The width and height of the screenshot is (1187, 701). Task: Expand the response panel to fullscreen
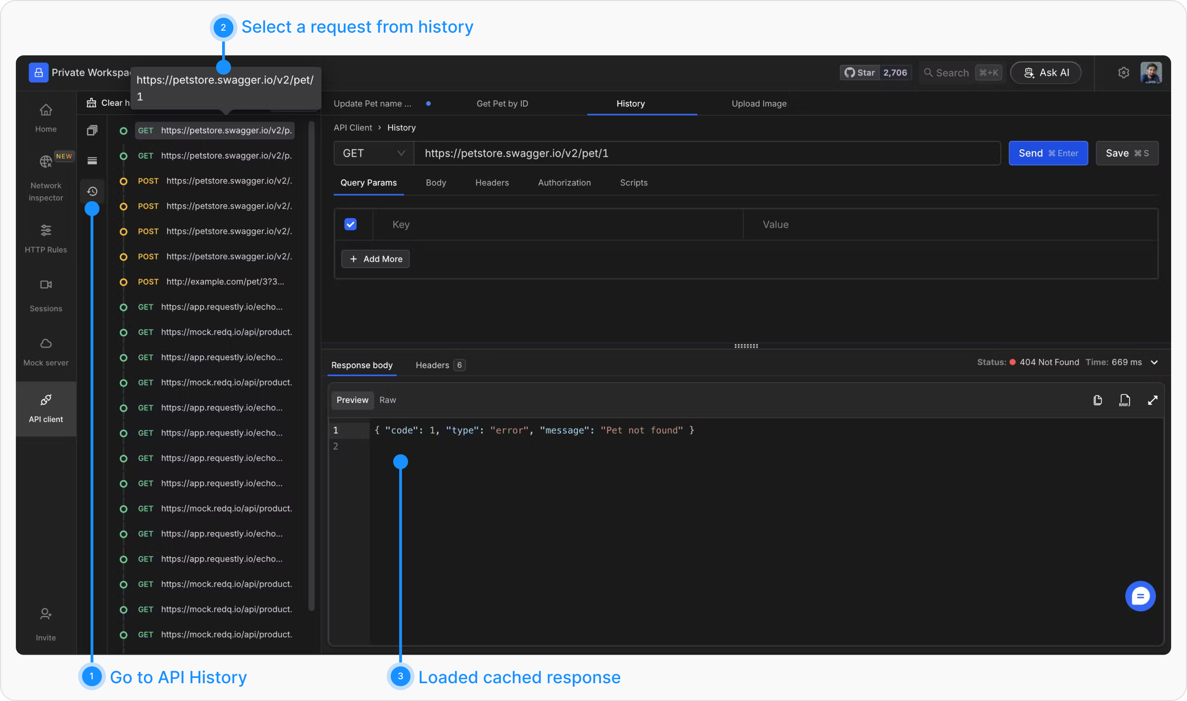point(1152,400)
